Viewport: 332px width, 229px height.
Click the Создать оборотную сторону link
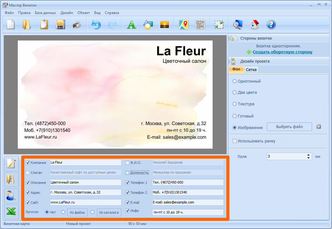click(x=282, y=52)
